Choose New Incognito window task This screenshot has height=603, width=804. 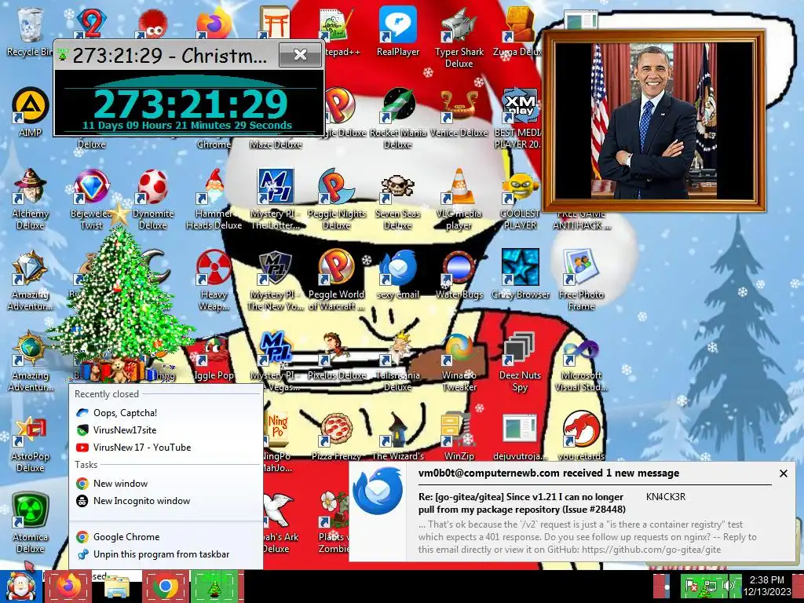pyautogui.click(x=166, y=501)
